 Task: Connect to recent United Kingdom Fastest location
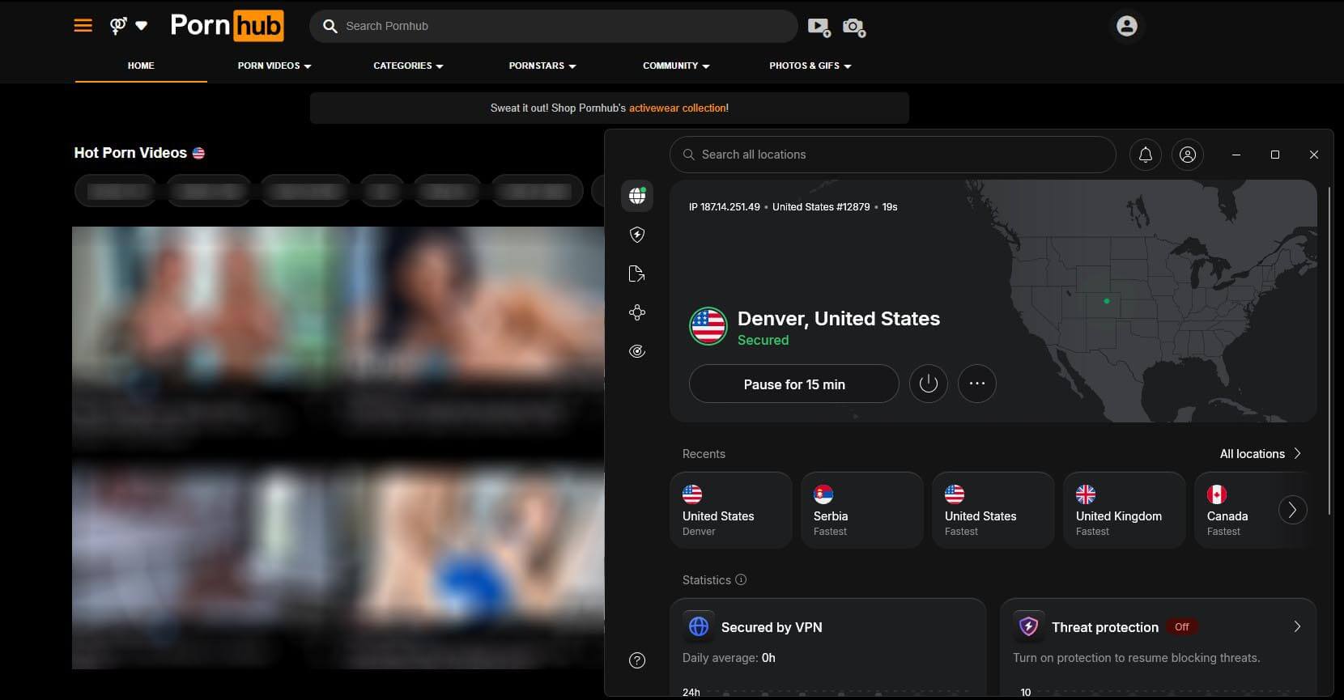(x=1125, y=511)
